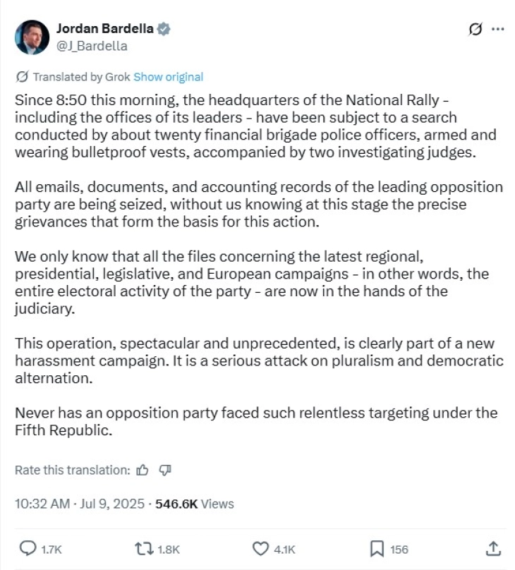The image size is (515, 570).
Task: Click the reply comment icon
Action: pyautogui.click(x=28, y=548)
